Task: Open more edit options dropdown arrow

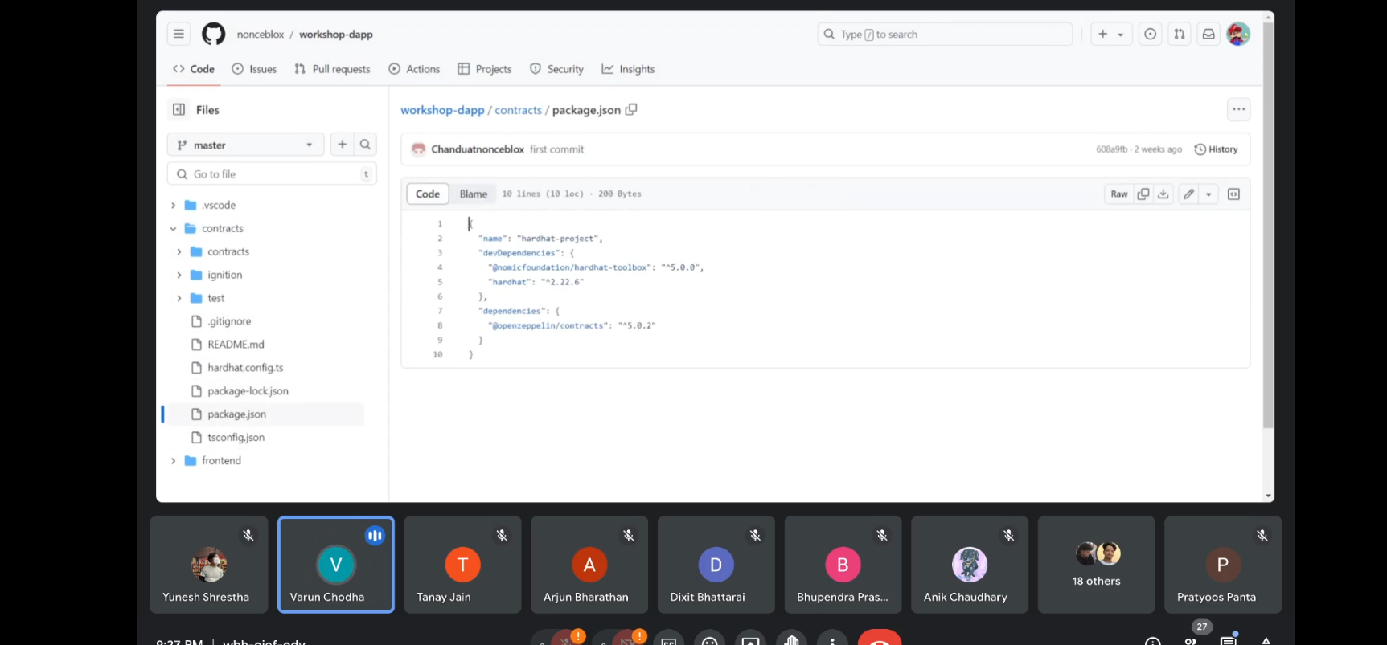Action: (x=1208, y=194)
